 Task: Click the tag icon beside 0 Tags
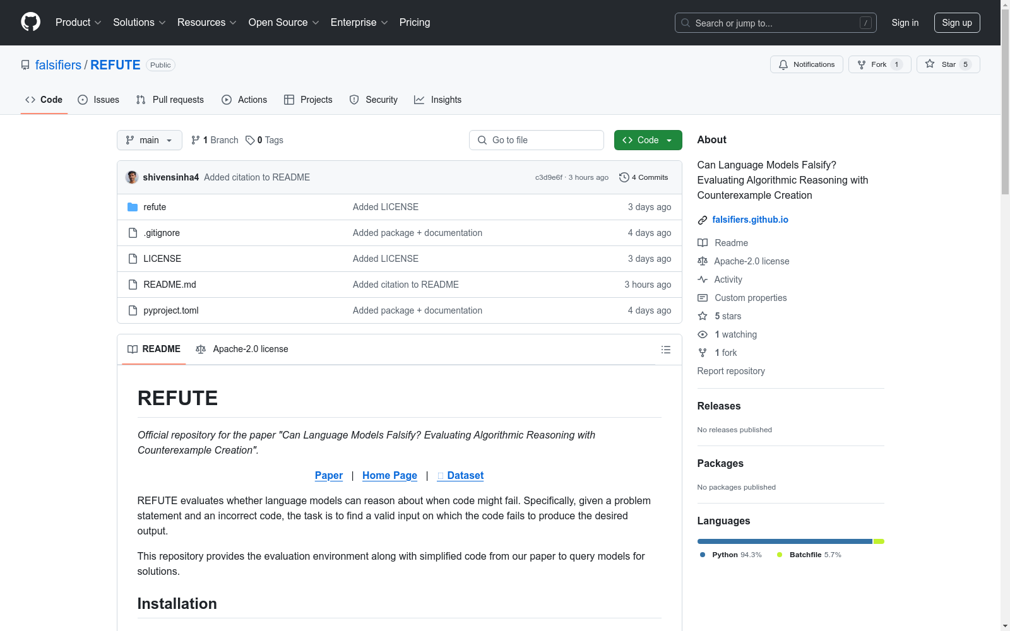[250, 140]
